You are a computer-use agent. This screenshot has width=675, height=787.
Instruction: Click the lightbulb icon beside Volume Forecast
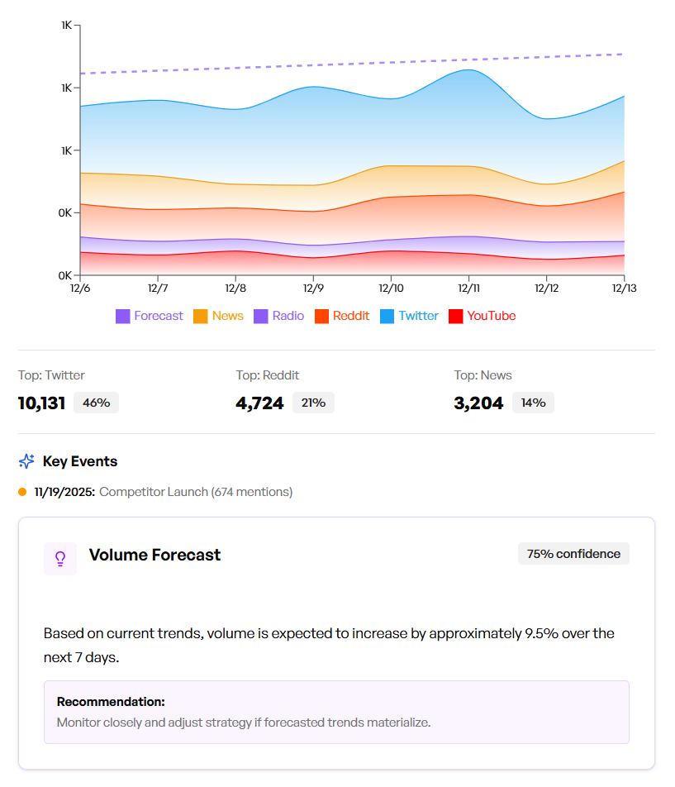[x=60, y=559]
